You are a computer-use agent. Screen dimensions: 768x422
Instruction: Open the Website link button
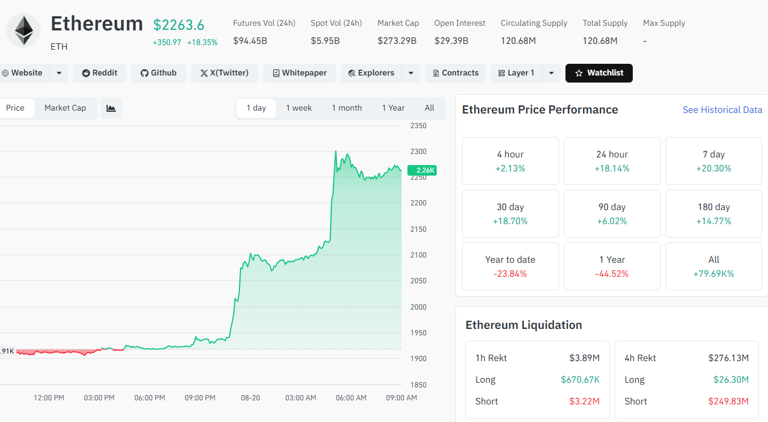(23, 73)
